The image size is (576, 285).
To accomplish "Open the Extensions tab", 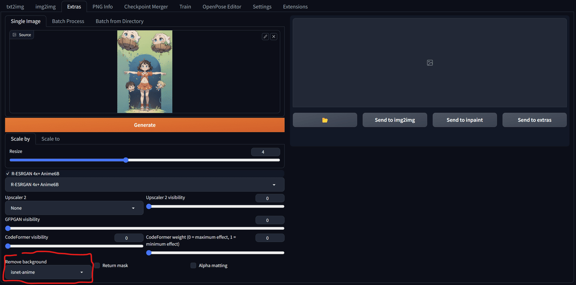I will click(295, 7).
